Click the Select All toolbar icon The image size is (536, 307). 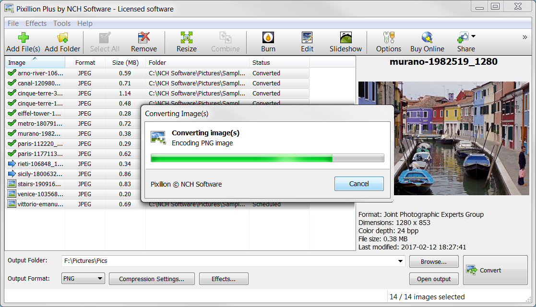pos(105,37)
